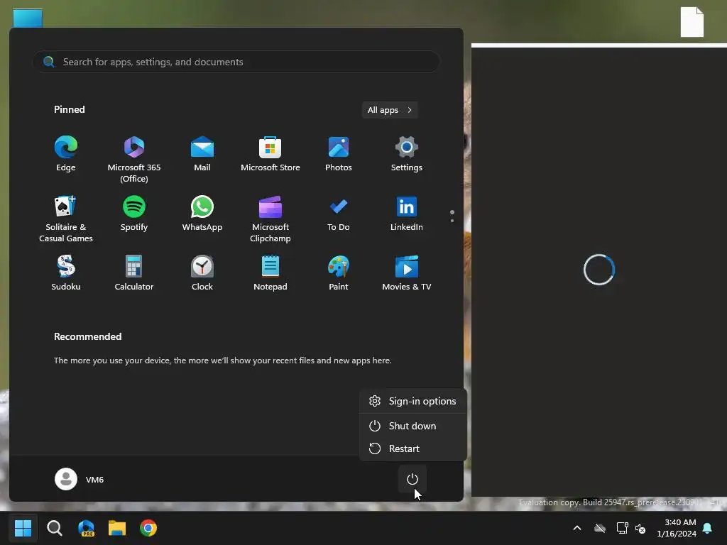Launch Sudoku

[66, 273]
